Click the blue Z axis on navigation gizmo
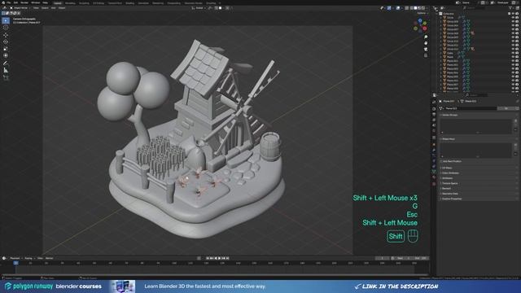Image resolution: width=521 pixels, height=293 pixels. (x=420, y=20)
